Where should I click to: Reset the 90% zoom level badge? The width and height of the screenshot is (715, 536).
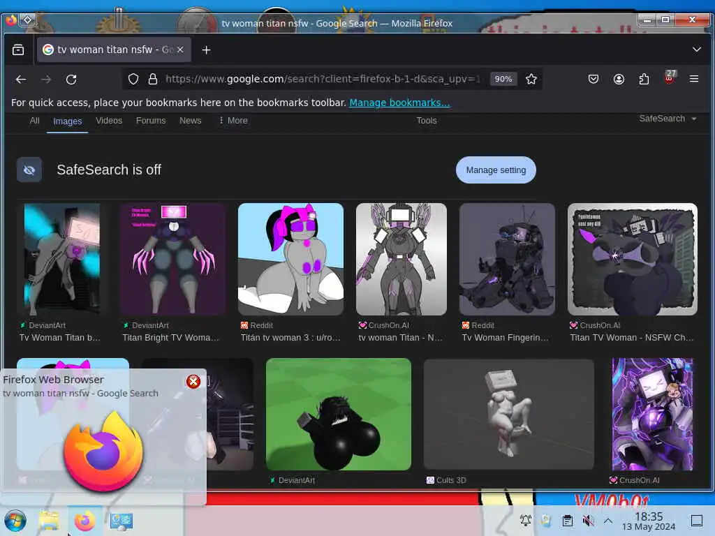(x=503, y=79)
